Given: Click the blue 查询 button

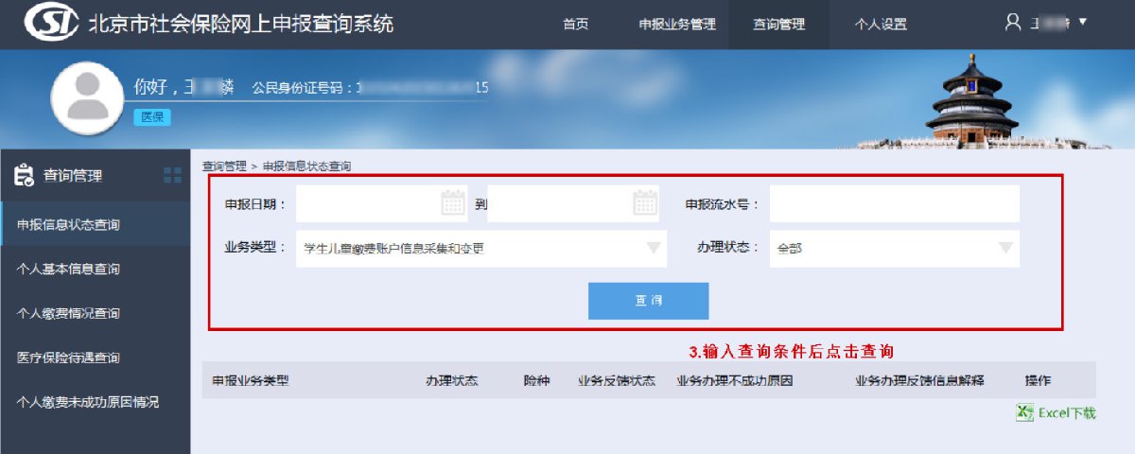Looking at the screenshot, I should click(648, 301).
